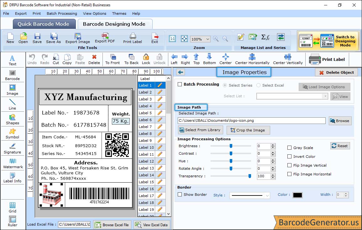Click the Exit icon
This screenshot has width=362, height=230.
(155, 38)
